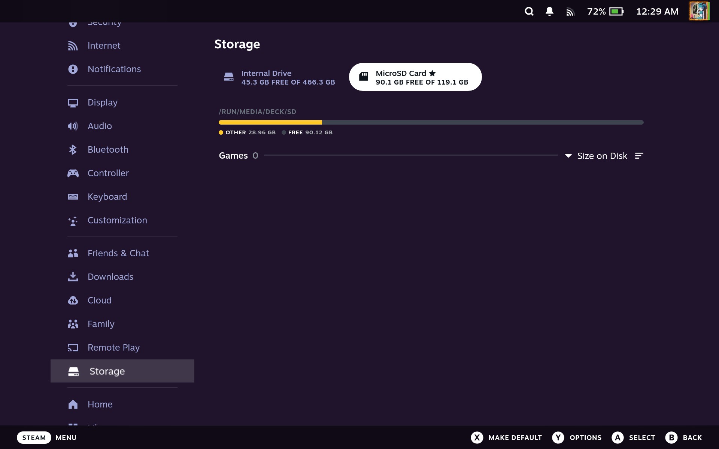Click the STEAM menu button

pyautogui.click(x=34, y=437)
